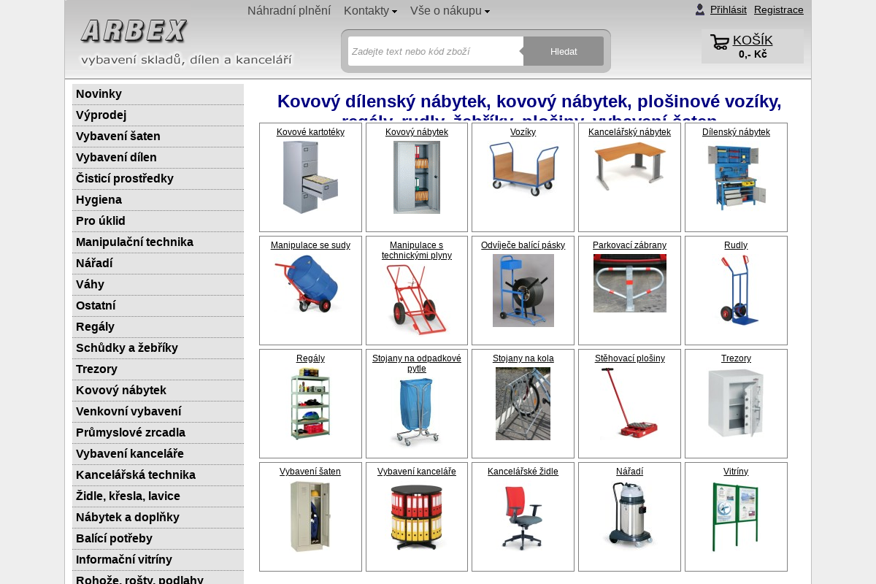Open Náhradní plnění menu item
The image size is (876, 584).
point(288,10)
